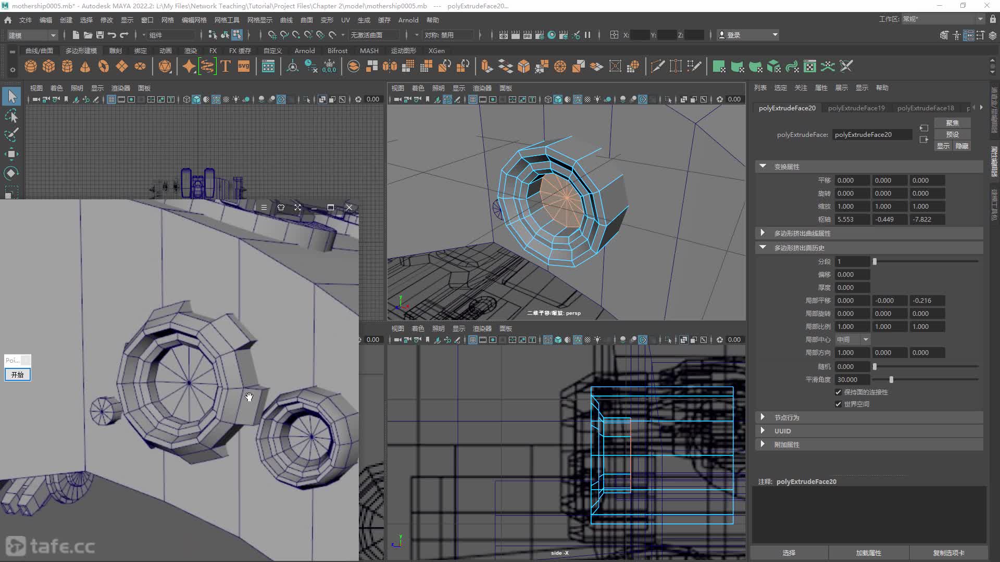1000x562 pixels.
Task: Adjust the 平滑角度 slider handle
Action: (891, 380)
